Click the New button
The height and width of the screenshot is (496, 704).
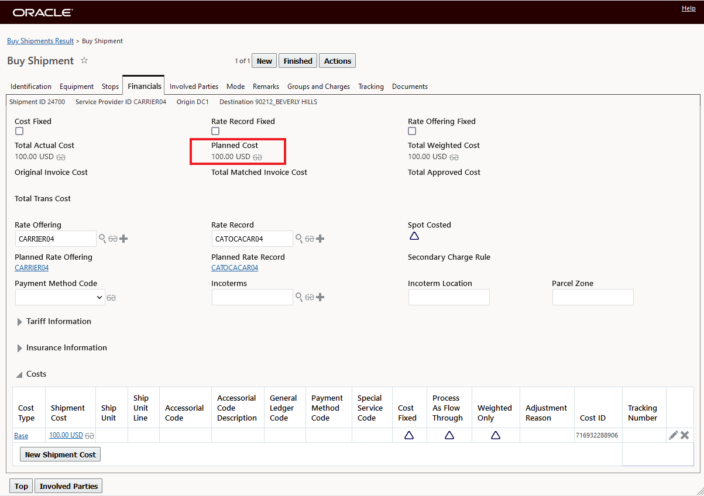265,61
